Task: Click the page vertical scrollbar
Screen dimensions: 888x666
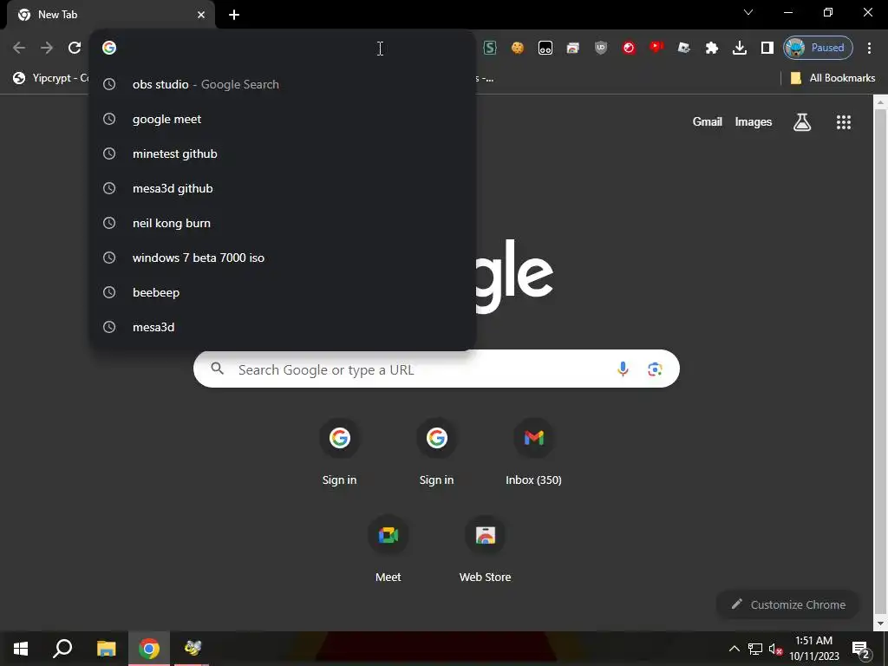Action: 880,362
